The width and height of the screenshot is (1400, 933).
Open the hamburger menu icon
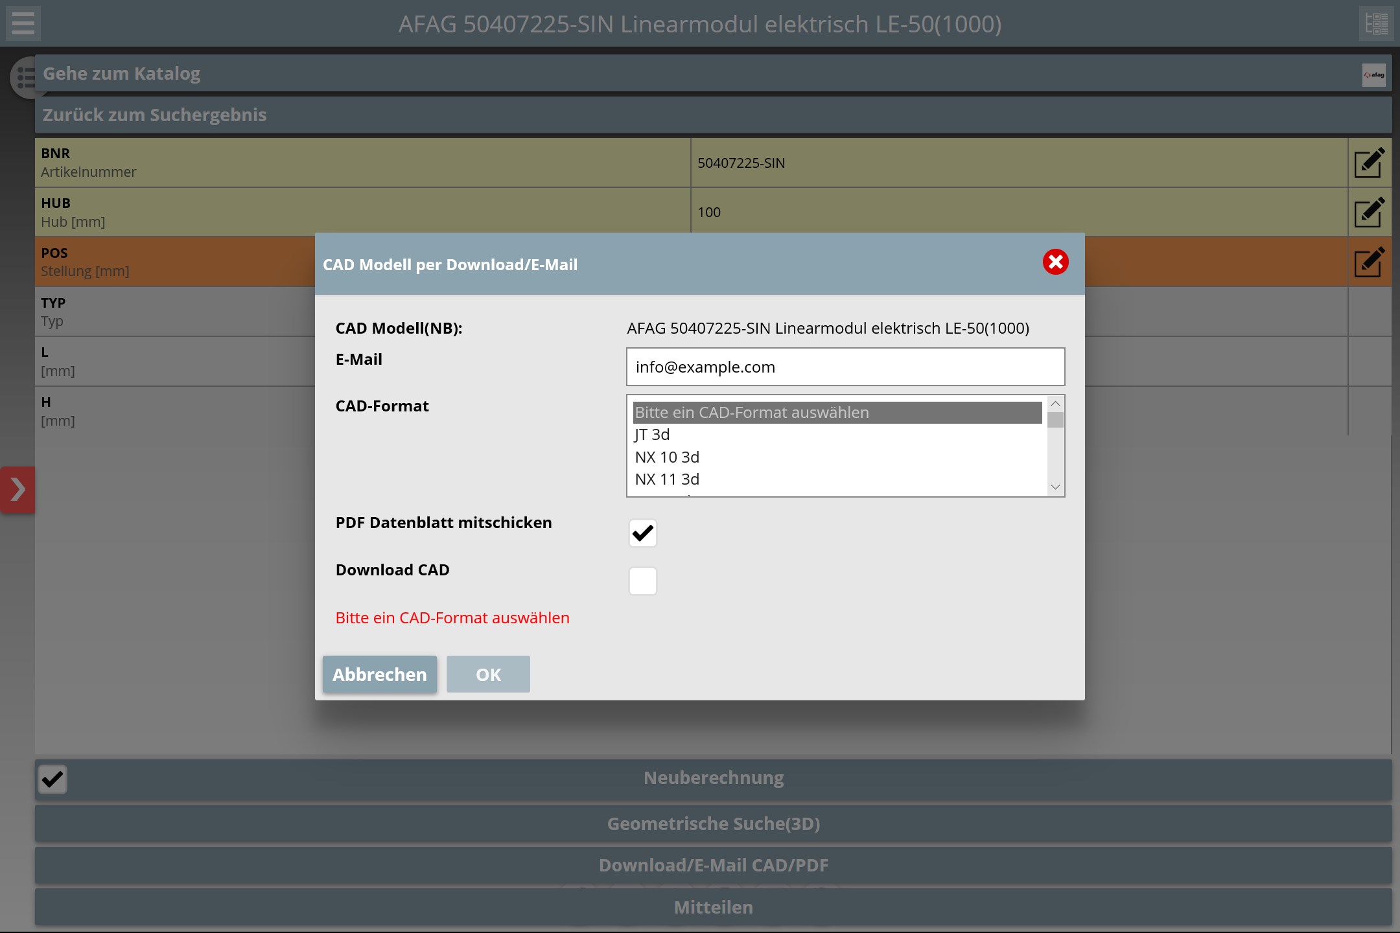pos(23,23)
